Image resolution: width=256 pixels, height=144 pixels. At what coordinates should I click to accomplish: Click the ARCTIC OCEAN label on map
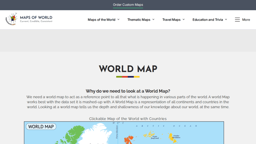coord(167,126)
